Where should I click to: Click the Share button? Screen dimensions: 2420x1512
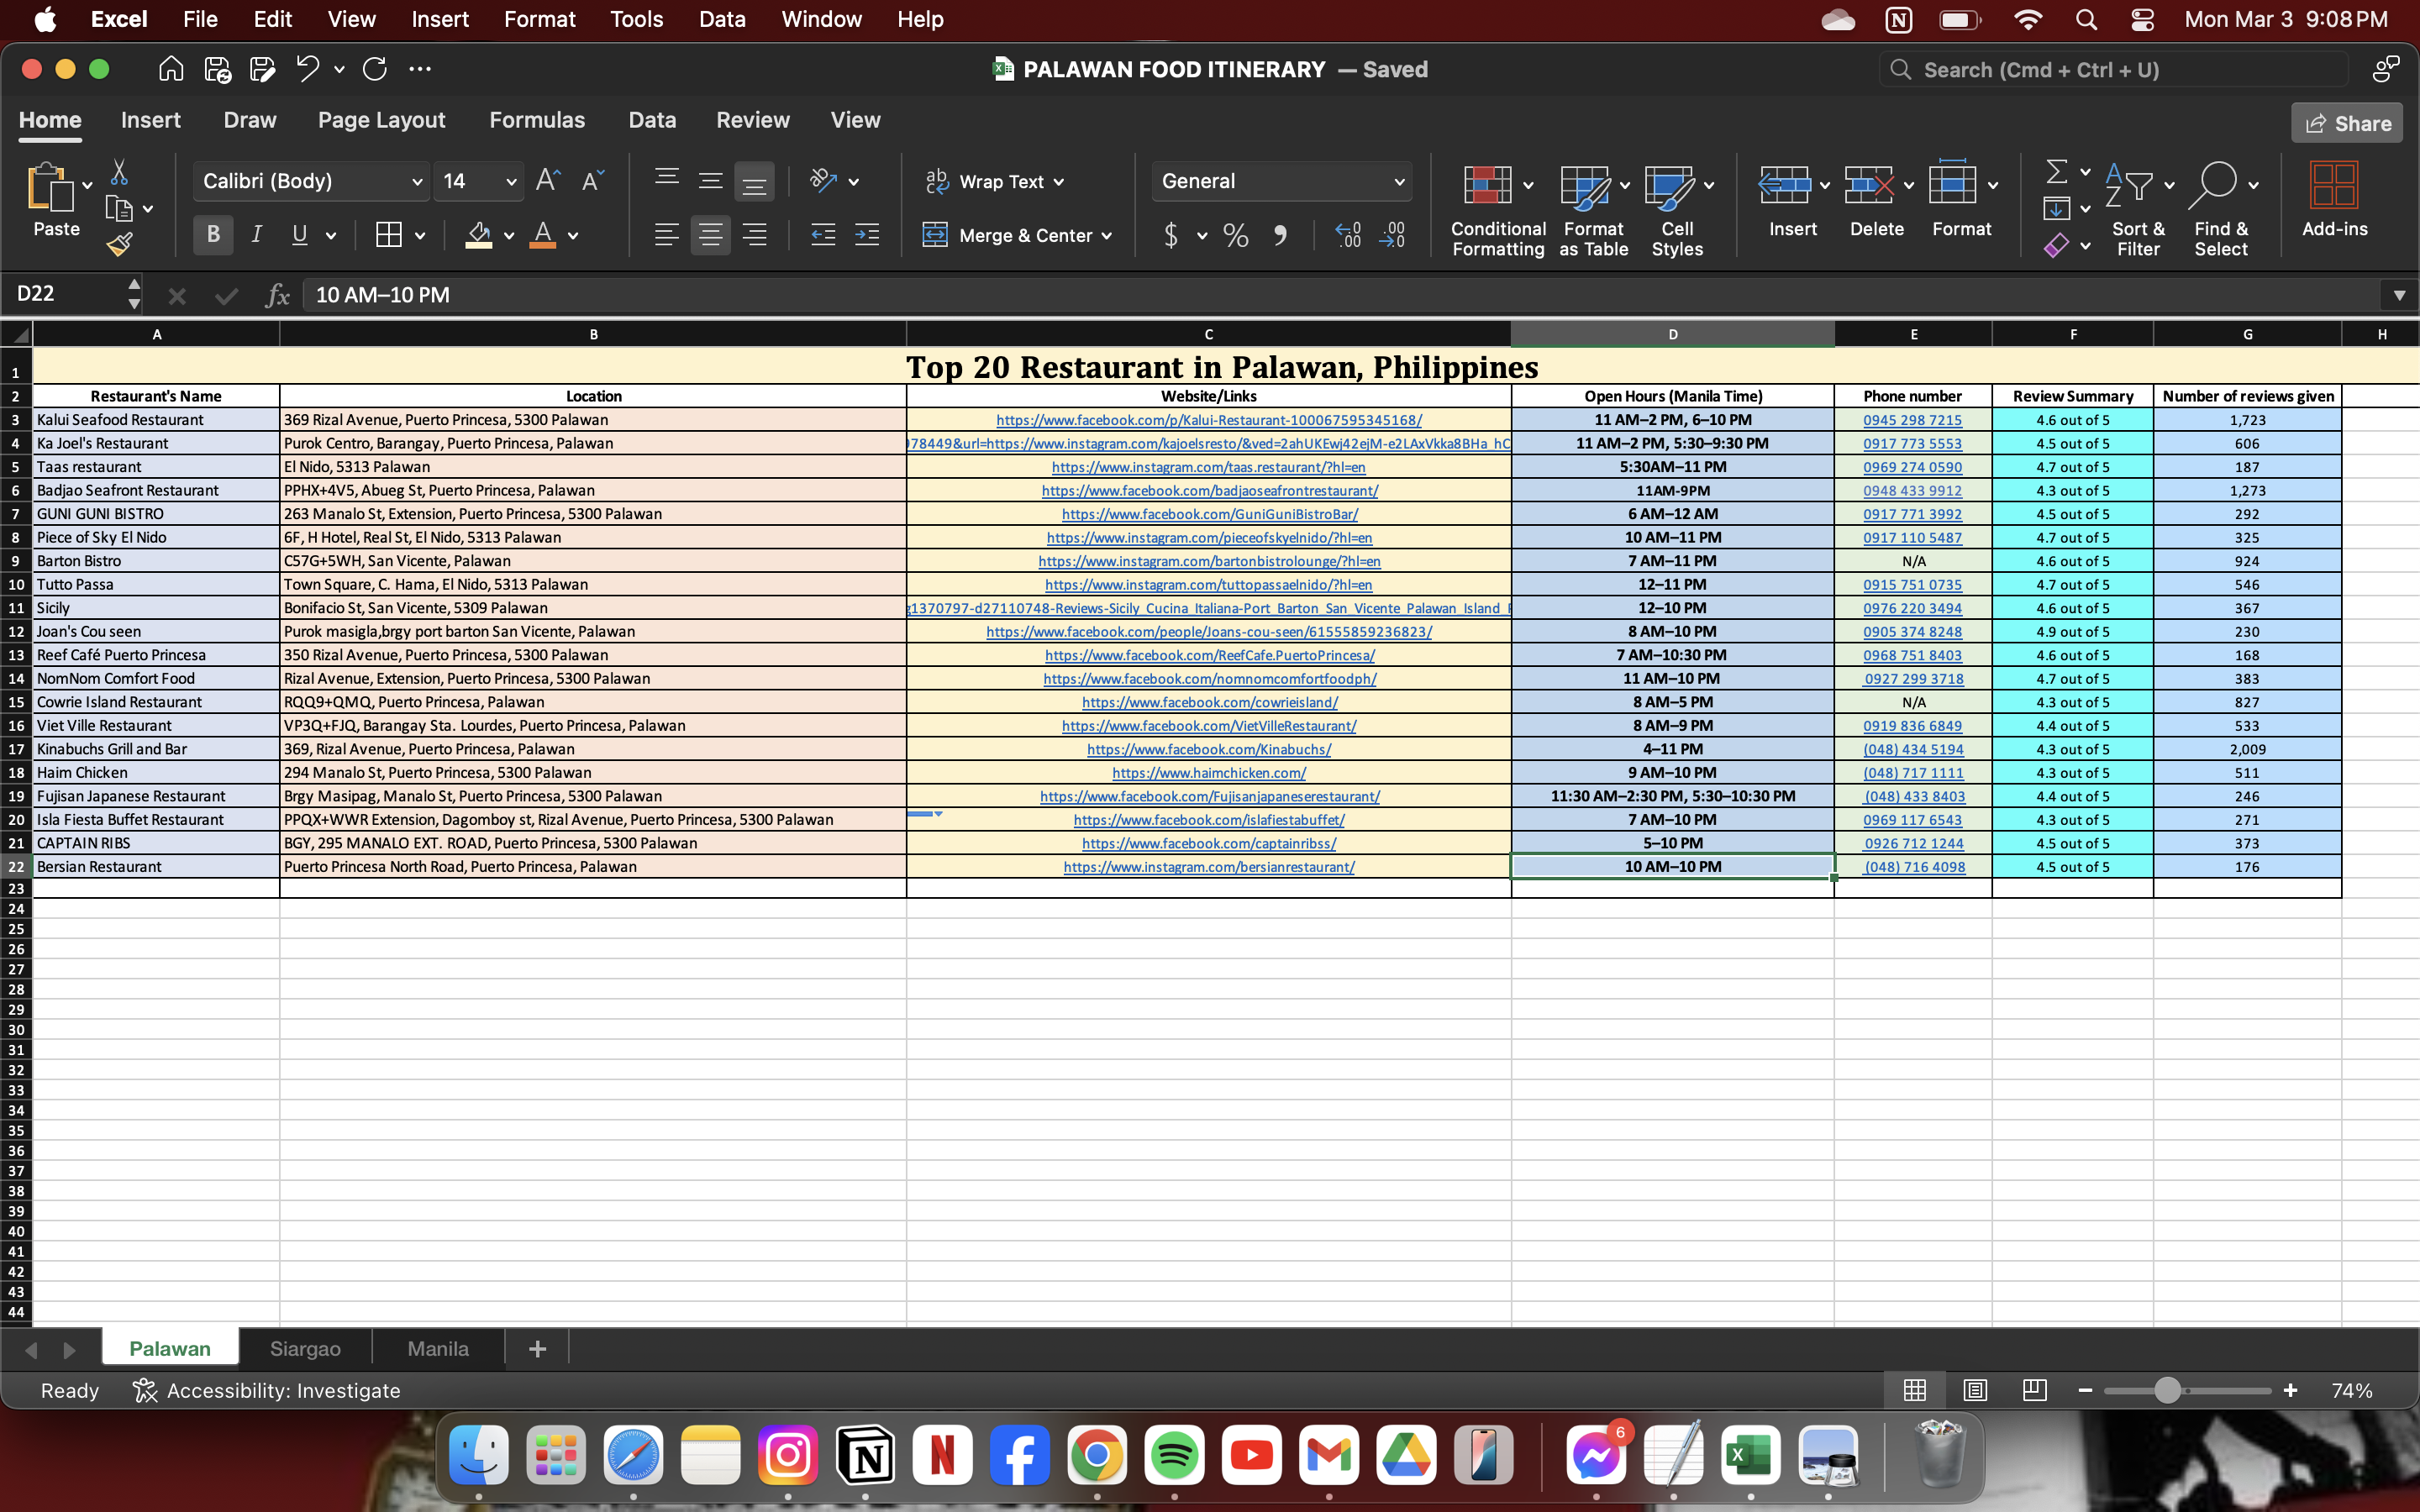tap(2346, 123)
